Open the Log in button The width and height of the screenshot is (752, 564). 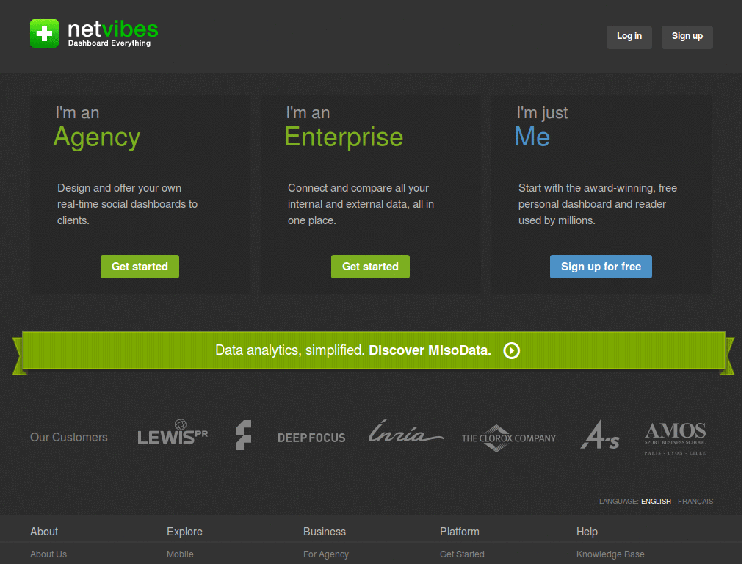point(629,37)
